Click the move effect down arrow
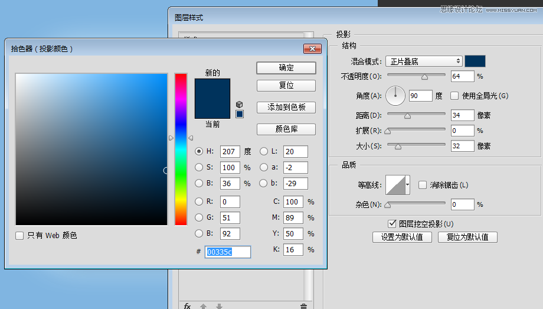The width and height of the screenshot is (543, 309). pos(219,306)
